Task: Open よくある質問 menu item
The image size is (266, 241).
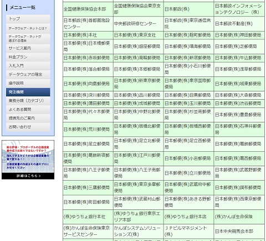Action: pyautogui.click(x=28, y=110)
